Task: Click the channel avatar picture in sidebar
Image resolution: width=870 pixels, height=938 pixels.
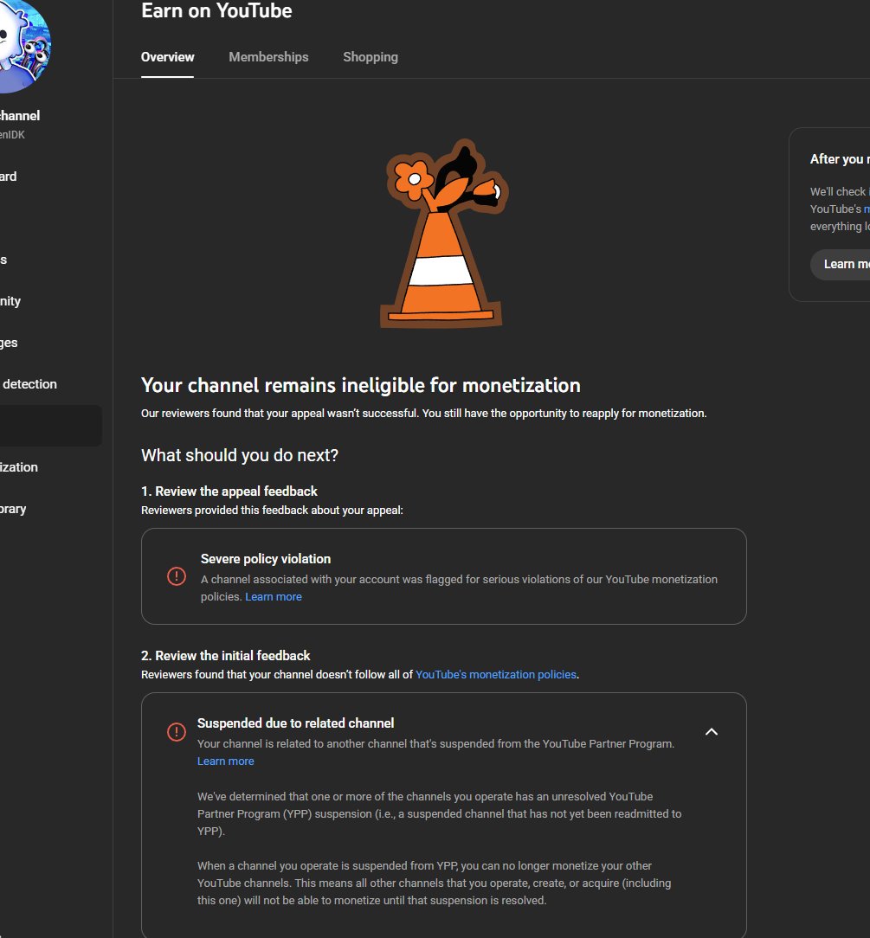Action: click(x=23, y=46)
